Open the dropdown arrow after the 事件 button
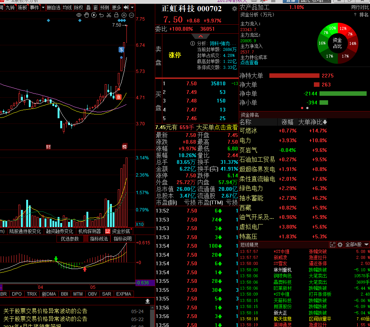Viewport: 370px width, 327px height. pos(43,7)
